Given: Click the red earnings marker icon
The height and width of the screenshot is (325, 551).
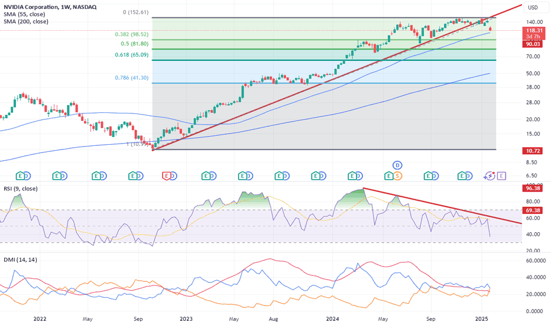Looking at the screenshot, I should pos(166,175).
